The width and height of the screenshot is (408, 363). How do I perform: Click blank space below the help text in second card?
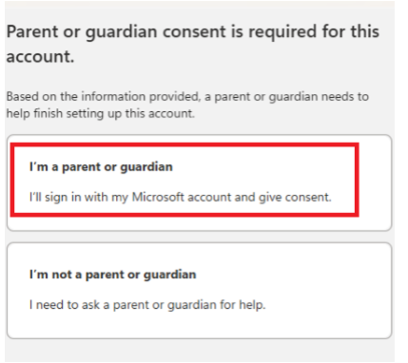tap(199, 325)
